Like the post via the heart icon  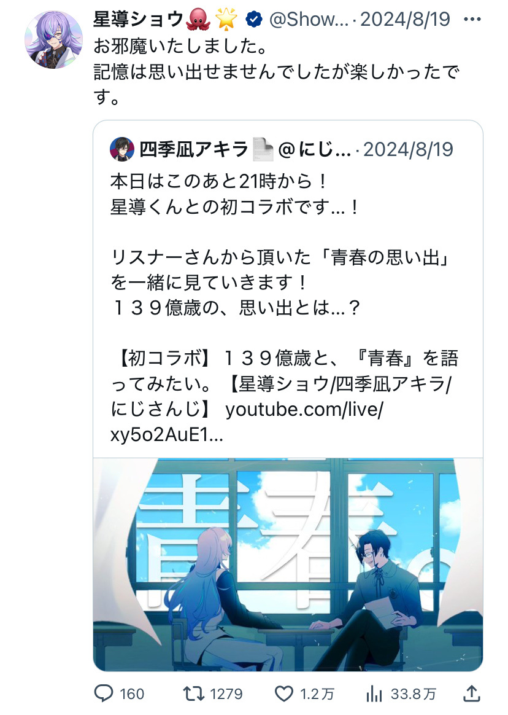284,694
